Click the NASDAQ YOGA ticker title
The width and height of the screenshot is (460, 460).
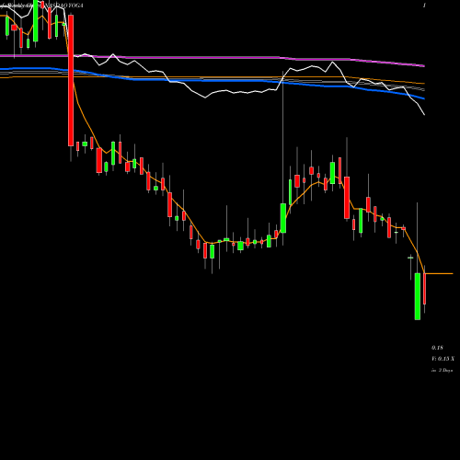63,6
